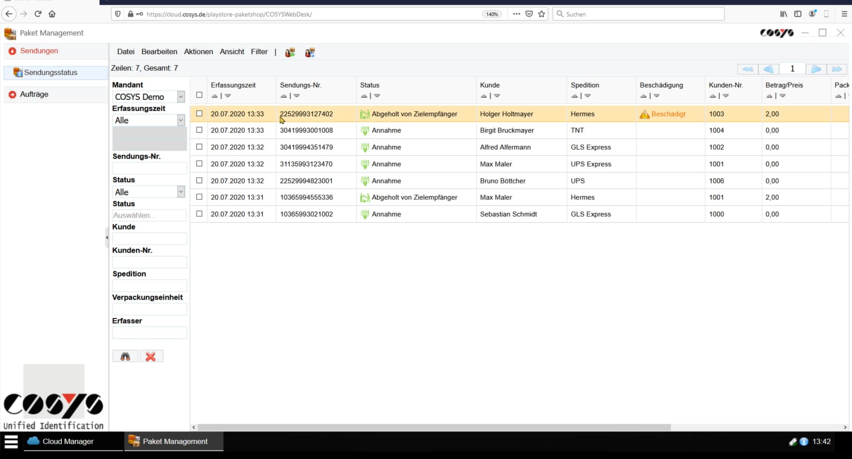The width and height of the screenshot is (852, 459).
Task: Collapse the filter panel with the side arrow
Action: point(107,237)
